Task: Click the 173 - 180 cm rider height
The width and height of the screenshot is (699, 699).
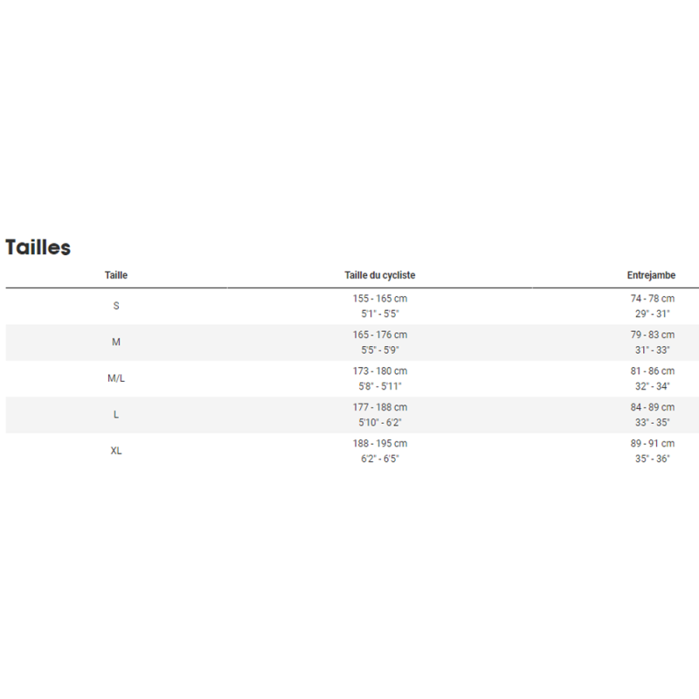Action: (379, 371)
